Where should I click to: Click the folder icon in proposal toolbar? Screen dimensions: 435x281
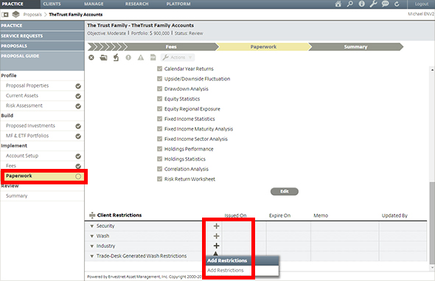pos(103,58)
